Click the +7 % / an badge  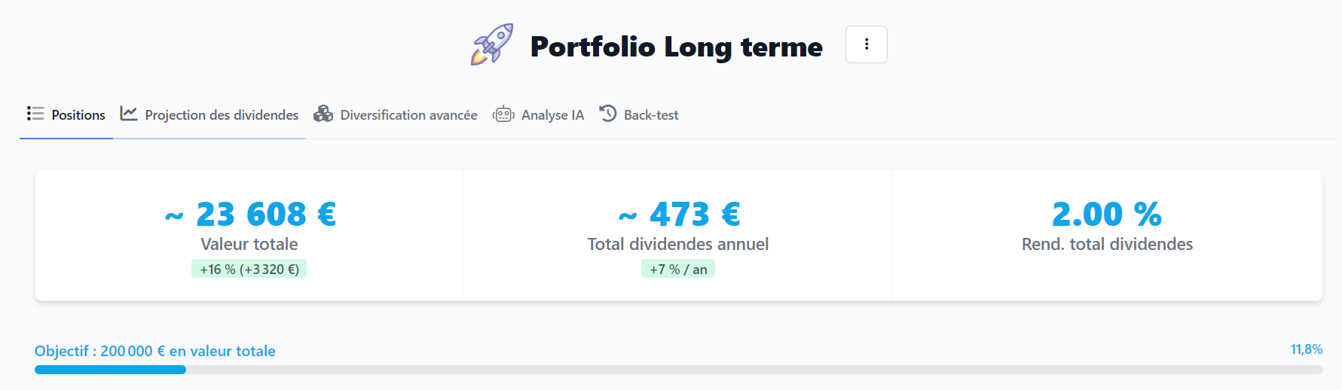[678, 270]
